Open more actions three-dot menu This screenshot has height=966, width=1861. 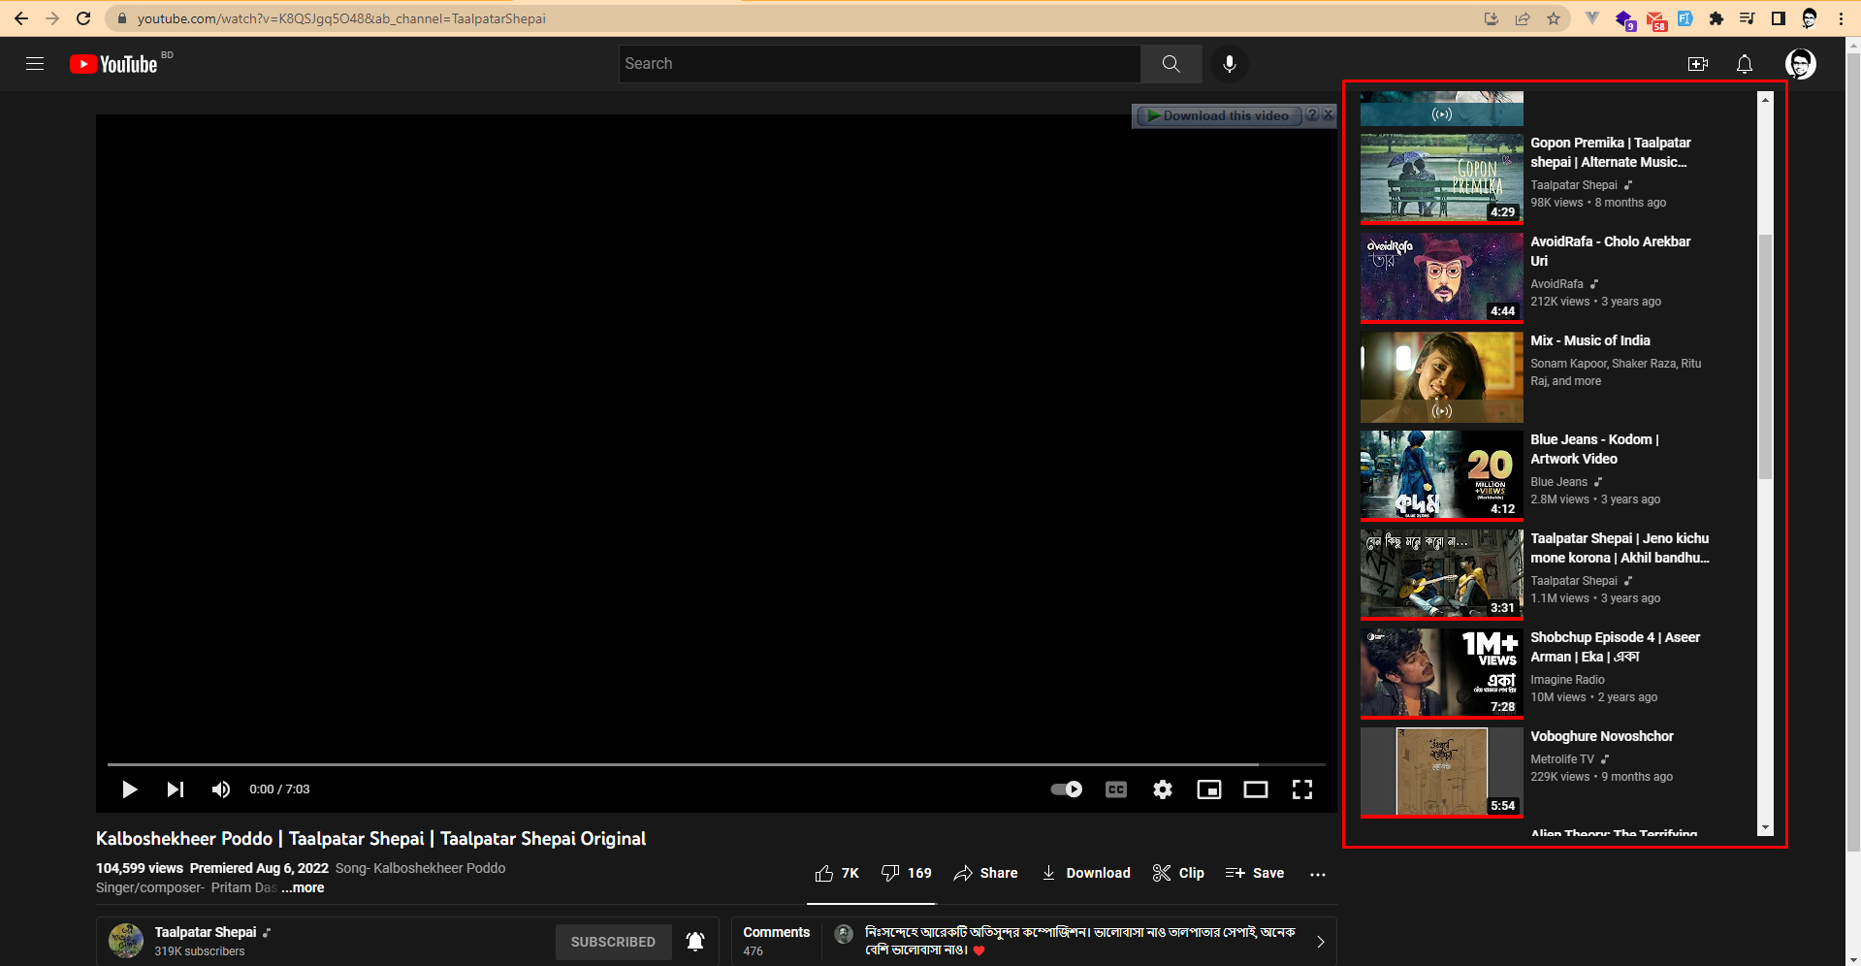click(1317, 874)
